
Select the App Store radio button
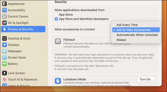click(x=56, y=15)
